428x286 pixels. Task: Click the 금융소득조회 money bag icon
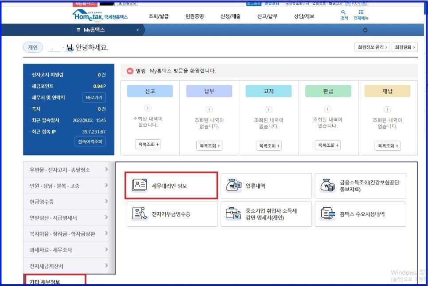pyautogui.click(x=327, y=185)
